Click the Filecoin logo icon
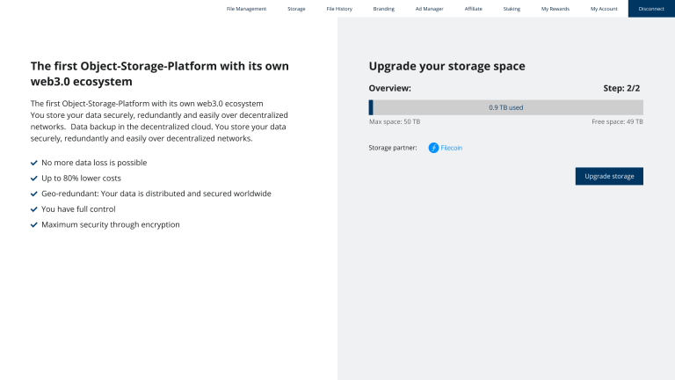The image size is (675, 380). [433, 148]
